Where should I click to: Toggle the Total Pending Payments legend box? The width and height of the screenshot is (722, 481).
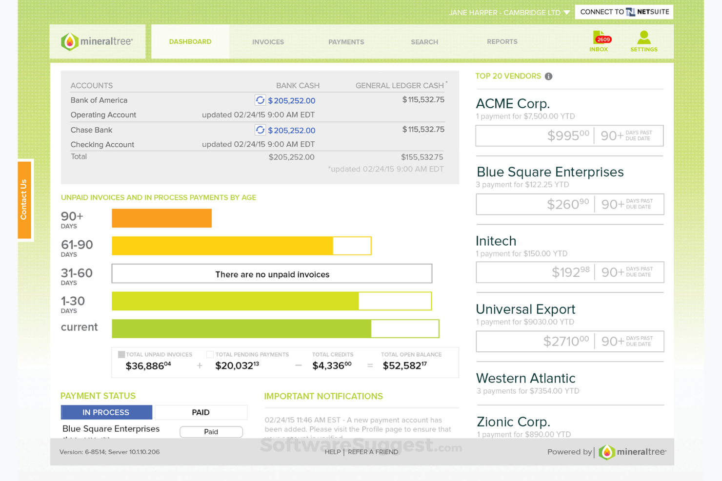(210, 354)
